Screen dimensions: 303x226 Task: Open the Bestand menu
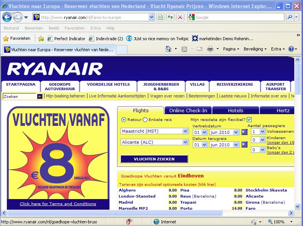(x=11, y=28)
